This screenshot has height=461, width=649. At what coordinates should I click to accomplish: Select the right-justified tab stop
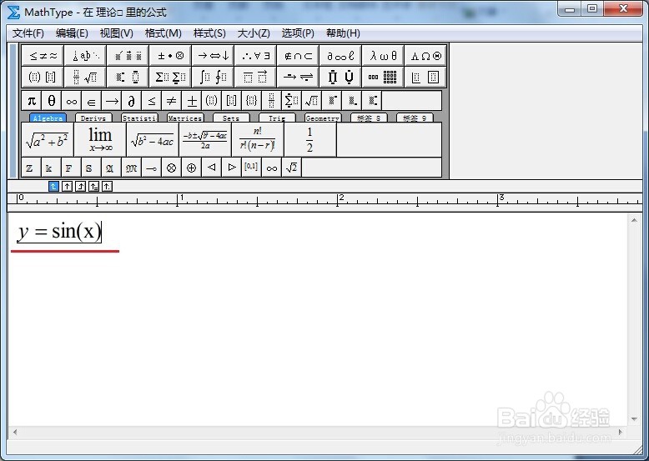click(x=80, y=187)
